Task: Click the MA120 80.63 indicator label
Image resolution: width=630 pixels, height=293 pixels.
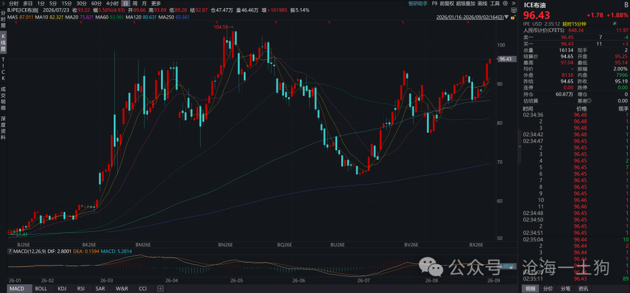Action: 141,17
